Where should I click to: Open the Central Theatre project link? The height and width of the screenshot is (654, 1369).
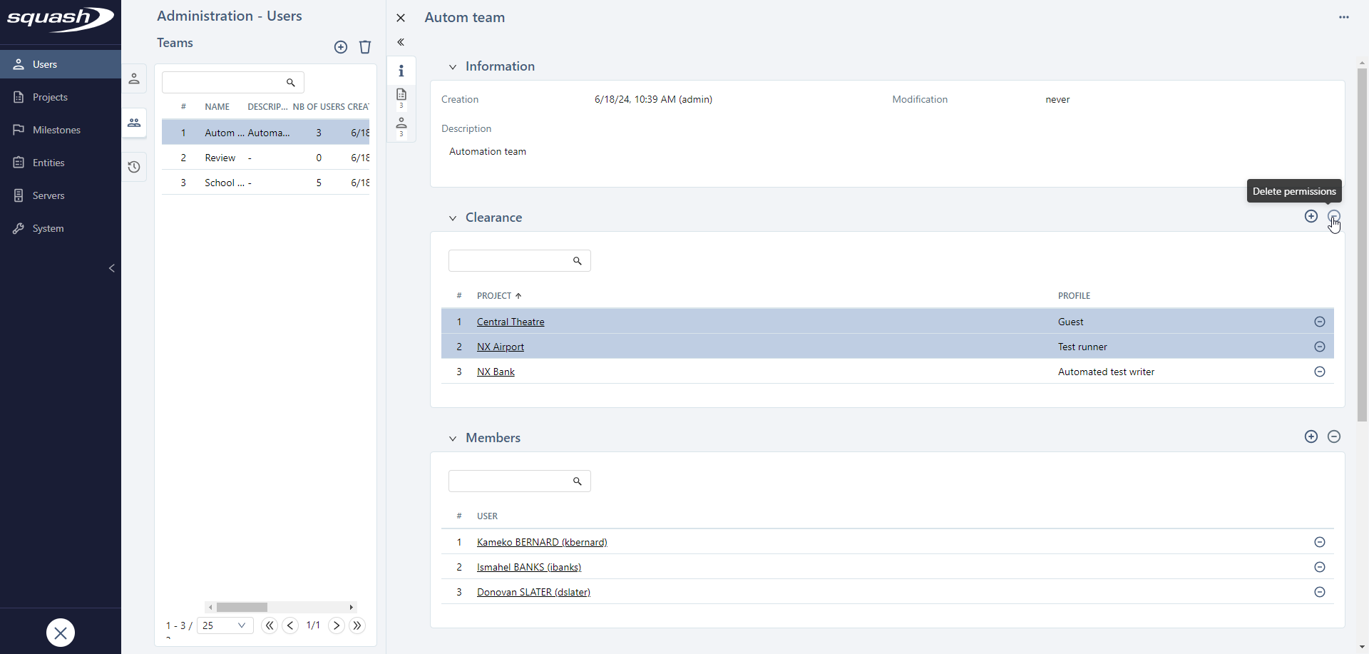pos(510,322)
